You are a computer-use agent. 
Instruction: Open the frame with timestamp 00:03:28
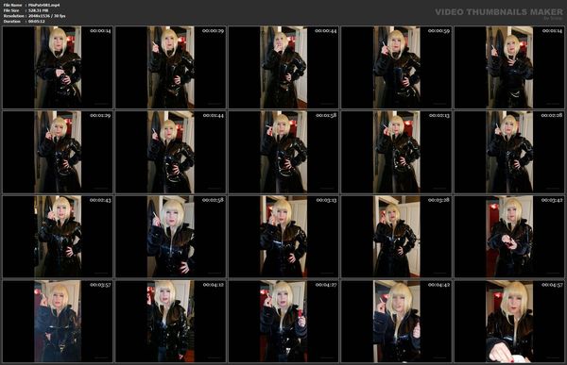point(396,236)
